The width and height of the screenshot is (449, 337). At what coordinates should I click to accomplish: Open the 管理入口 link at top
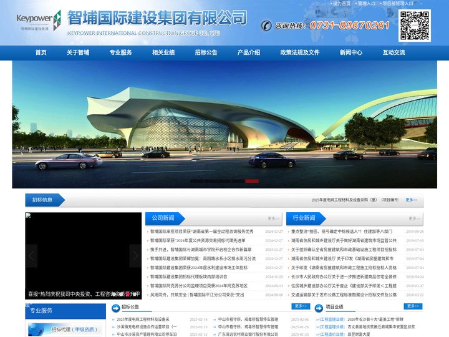[x=366, y=4]
